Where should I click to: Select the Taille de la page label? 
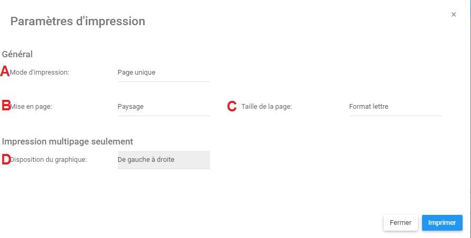coord(266,107)
